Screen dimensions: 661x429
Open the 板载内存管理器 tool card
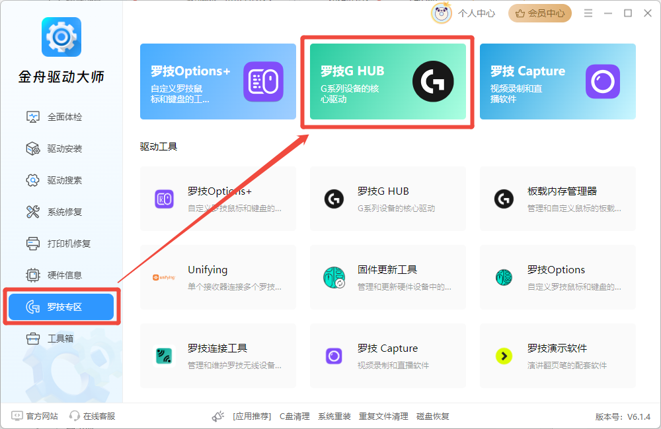point(557,199)
